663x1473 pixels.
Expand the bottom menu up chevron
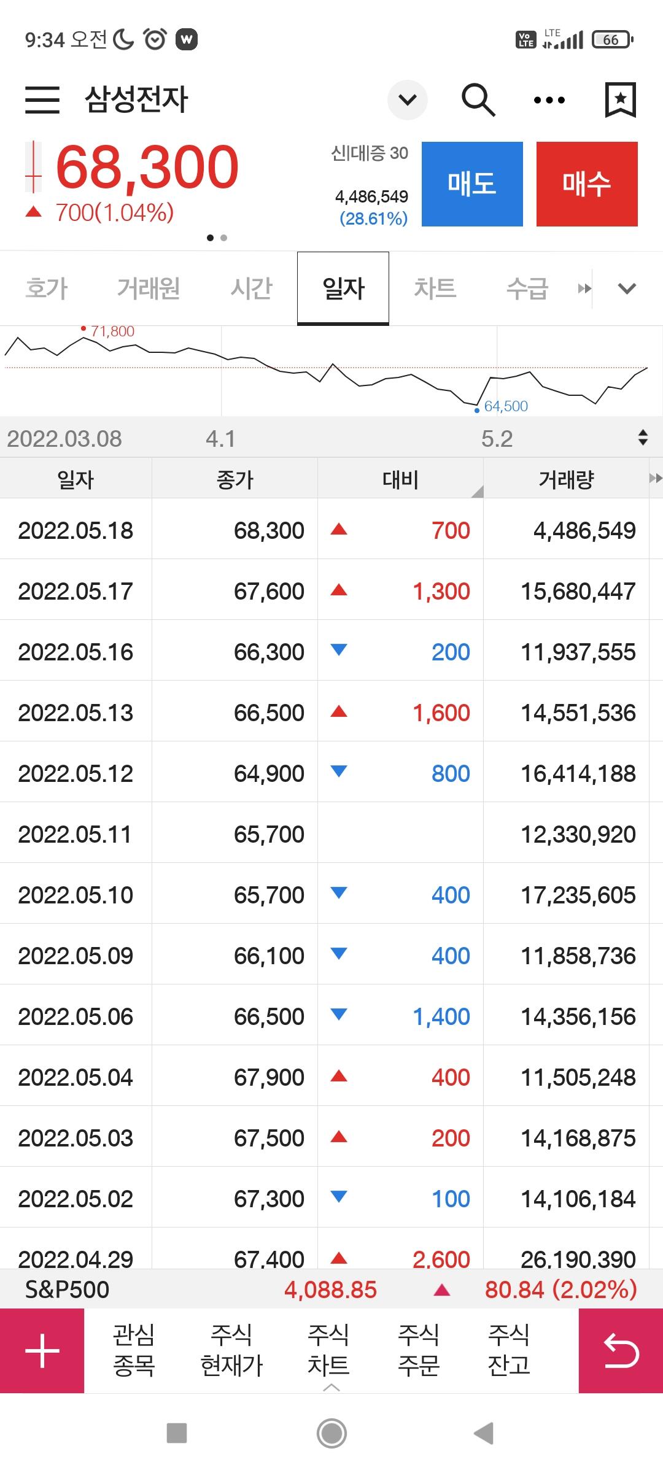tap(331, 1387)
